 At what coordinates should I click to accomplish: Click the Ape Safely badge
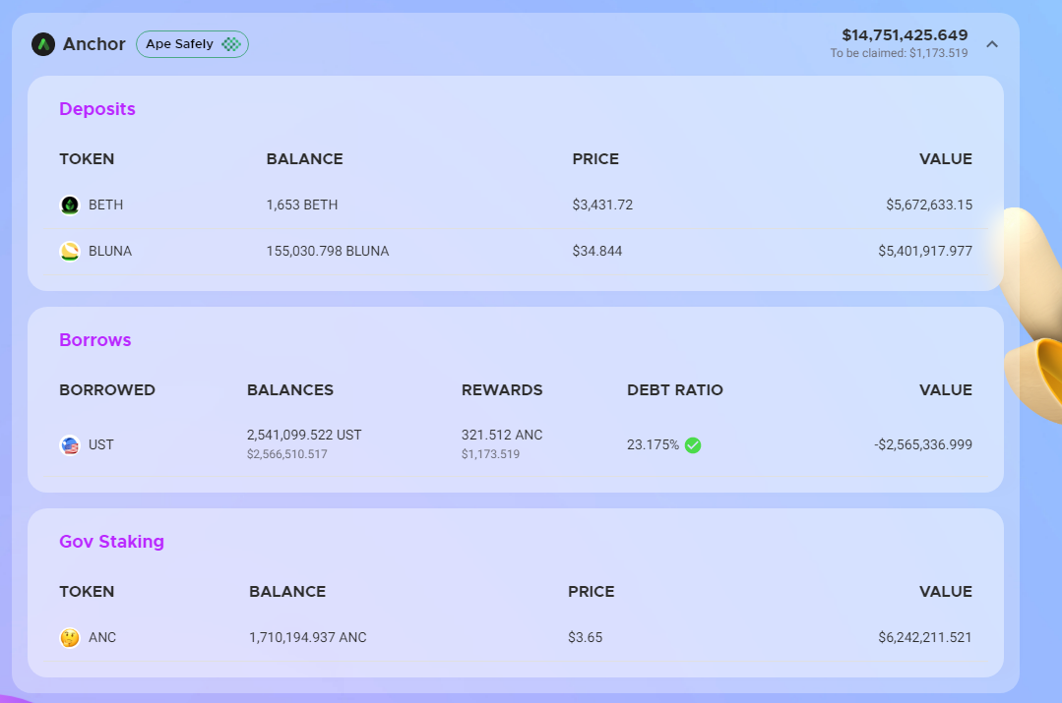[192, 44]
